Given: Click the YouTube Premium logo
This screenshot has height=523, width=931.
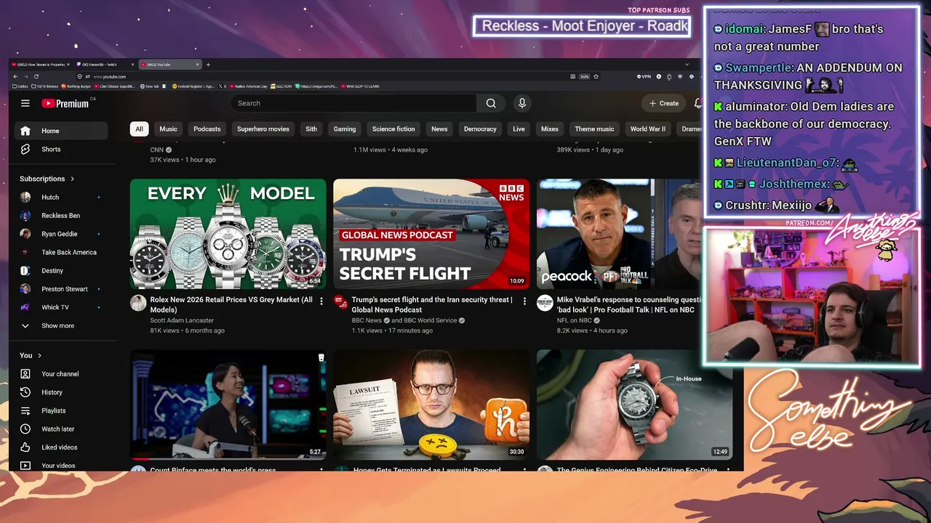Looking at the screenshot, I should 65,103.
